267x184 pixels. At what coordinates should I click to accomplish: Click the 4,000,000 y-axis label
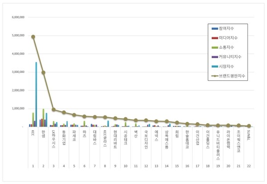[18, 54]
